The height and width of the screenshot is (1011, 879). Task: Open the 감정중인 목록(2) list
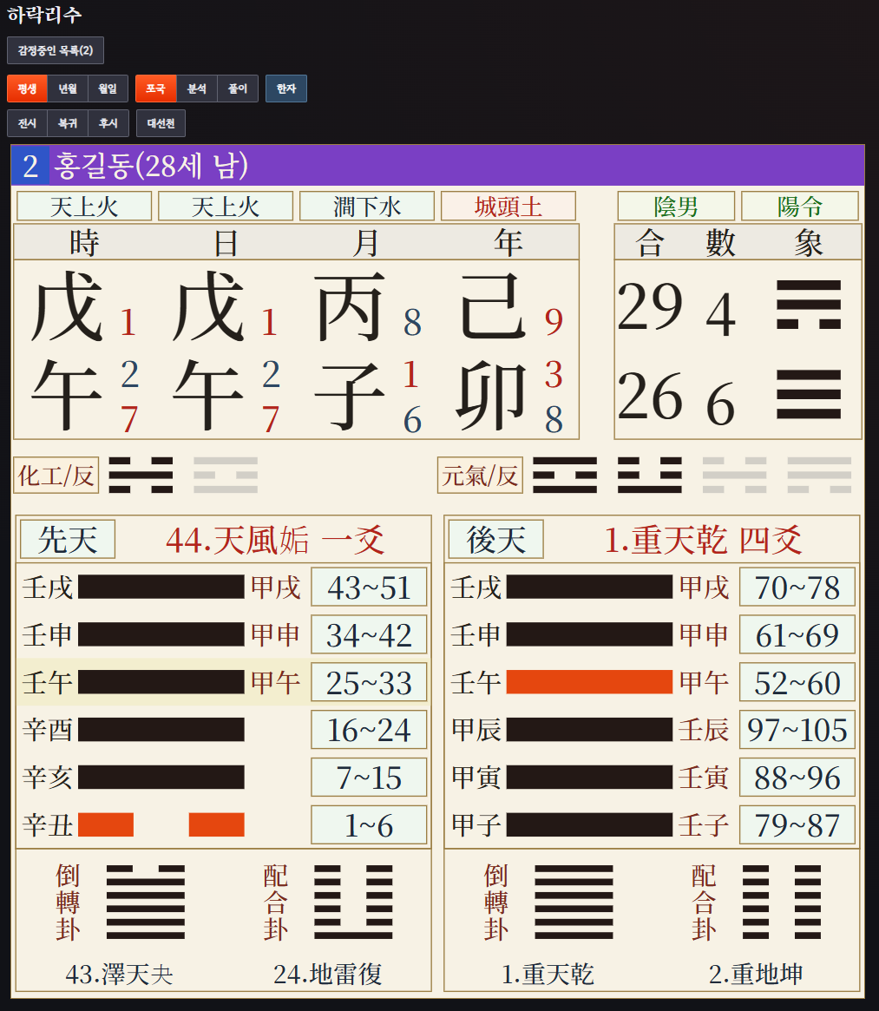tap(56, 50)
